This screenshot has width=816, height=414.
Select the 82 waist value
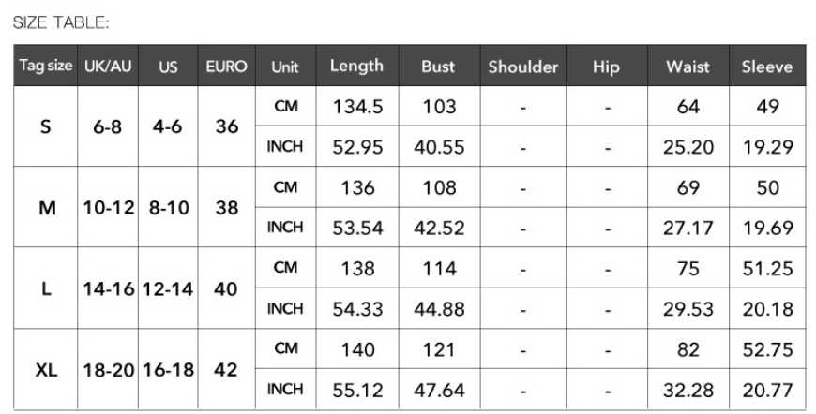[688, 349]
